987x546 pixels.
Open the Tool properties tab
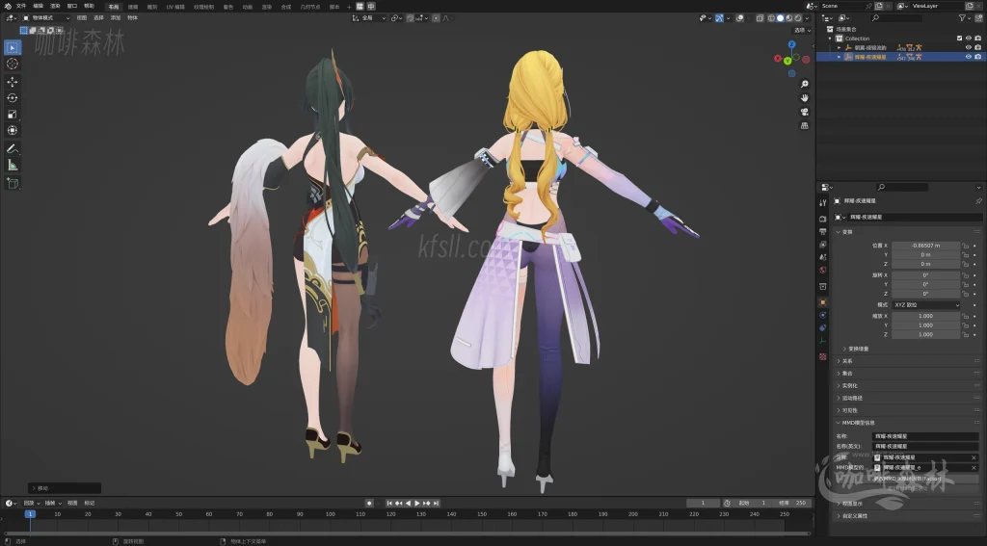pos(823,202)
